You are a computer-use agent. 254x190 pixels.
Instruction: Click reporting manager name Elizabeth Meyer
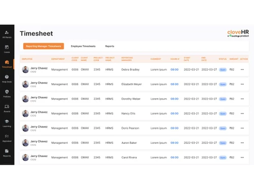[132, 84]
